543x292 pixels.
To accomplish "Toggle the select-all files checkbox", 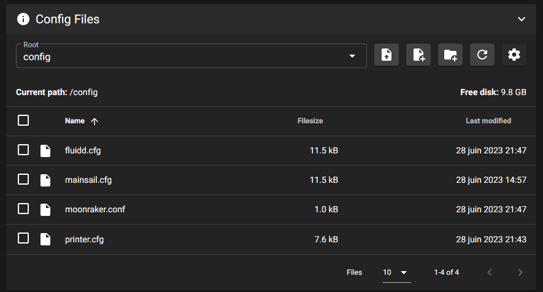I will pos(23,120).
